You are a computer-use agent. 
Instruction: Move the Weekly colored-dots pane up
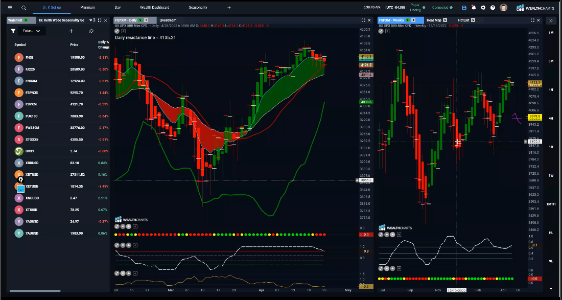pos(392,268)
